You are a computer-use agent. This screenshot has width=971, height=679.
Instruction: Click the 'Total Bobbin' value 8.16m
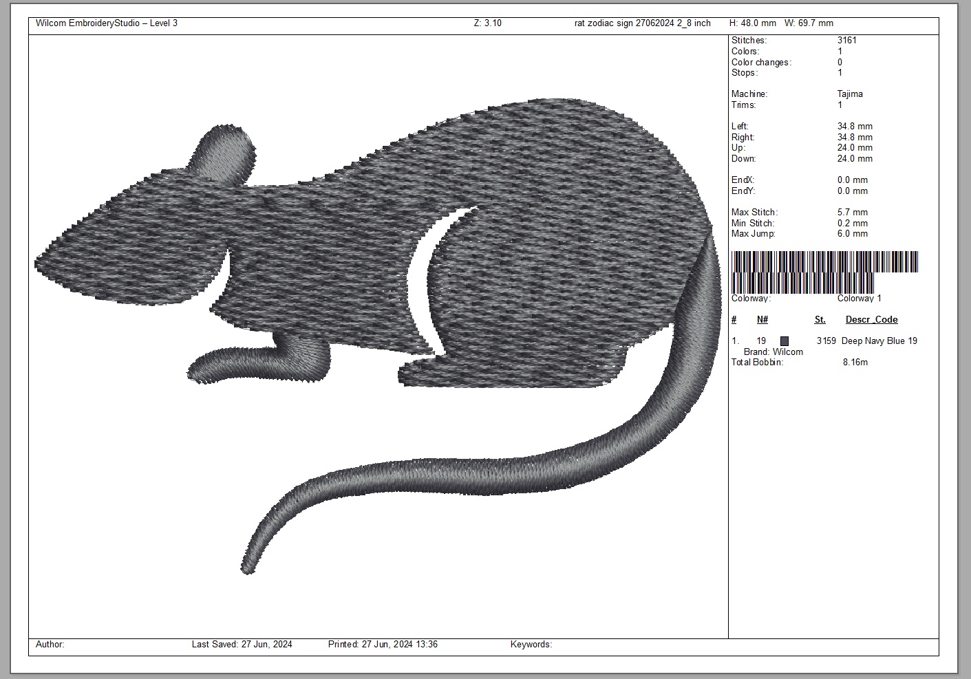pos(855,363)
